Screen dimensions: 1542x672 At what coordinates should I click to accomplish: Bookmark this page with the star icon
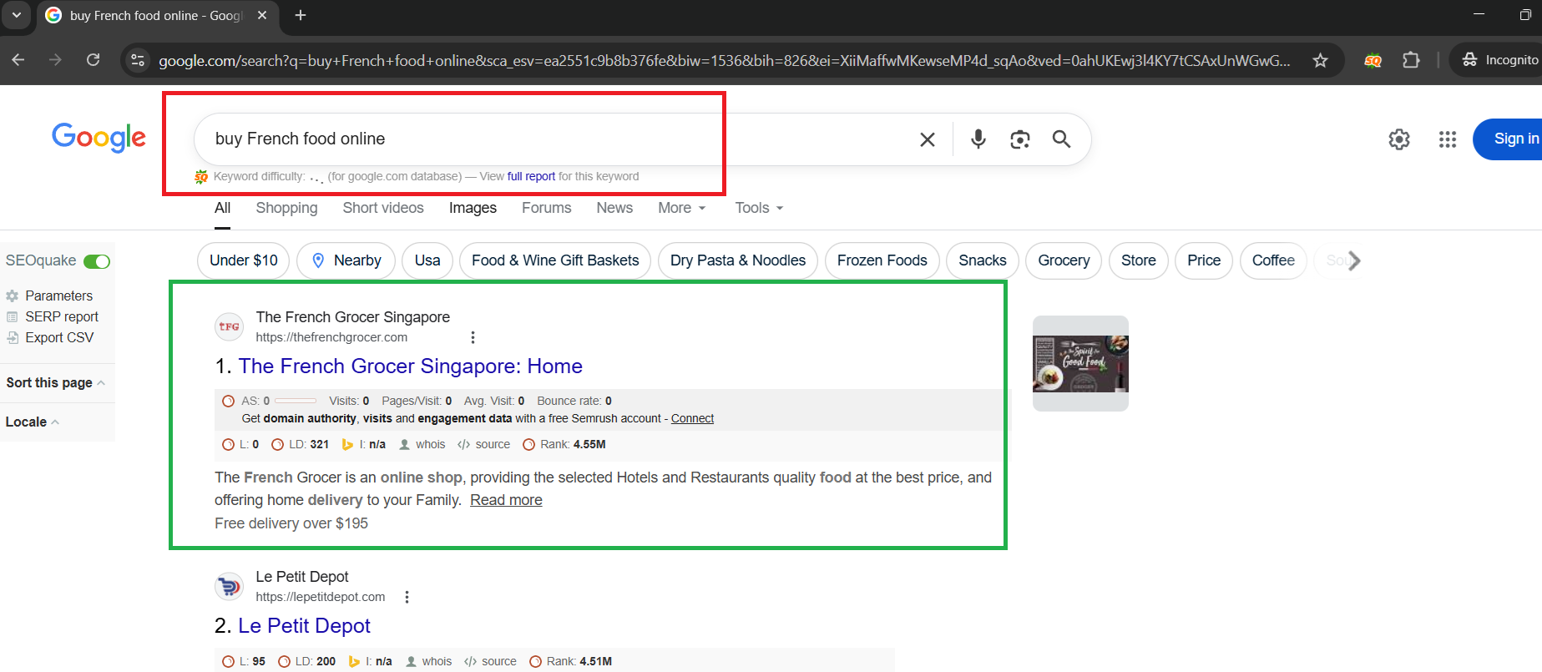point(1320,60)
